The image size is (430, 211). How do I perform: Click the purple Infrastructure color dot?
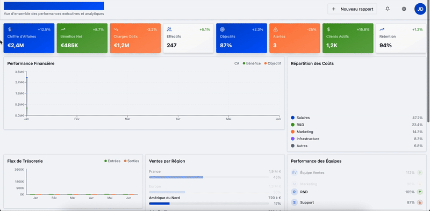pos(292,139)
